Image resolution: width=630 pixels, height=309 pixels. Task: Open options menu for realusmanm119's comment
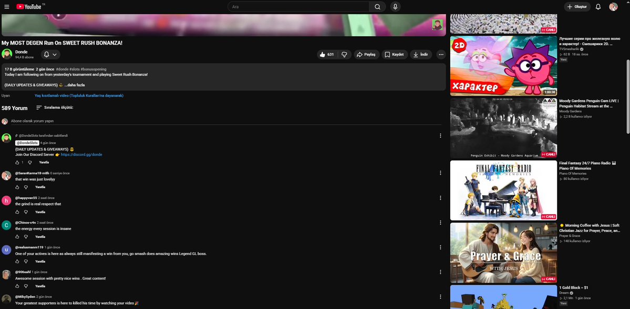(x=440, y=247)
